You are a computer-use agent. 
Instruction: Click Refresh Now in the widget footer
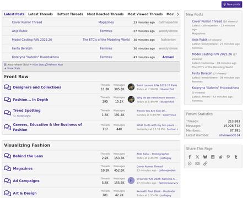pyautogui.click(x=54, y=65)
